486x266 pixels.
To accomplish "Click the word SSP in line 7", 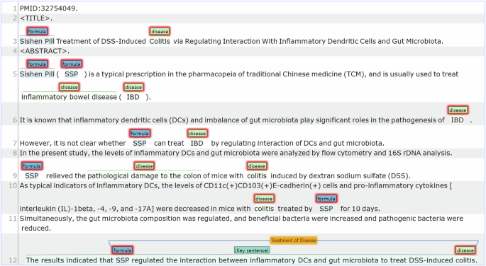I will click(x=140, y=144).
